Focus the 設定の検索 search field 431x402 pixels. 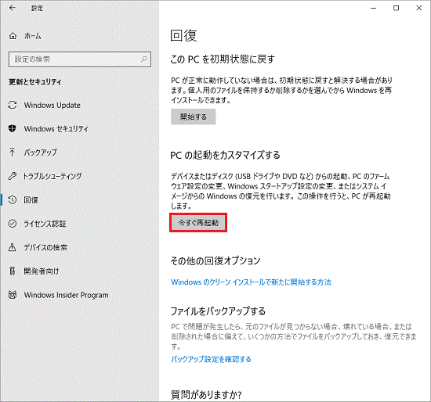80,59
